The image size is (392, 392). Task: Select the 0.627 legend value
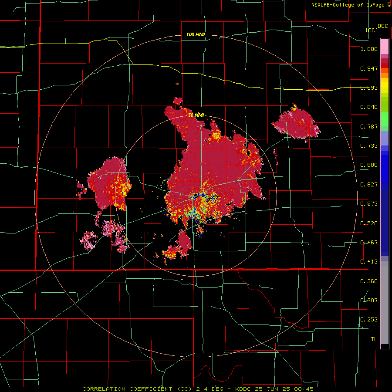[x=369, y=185]
